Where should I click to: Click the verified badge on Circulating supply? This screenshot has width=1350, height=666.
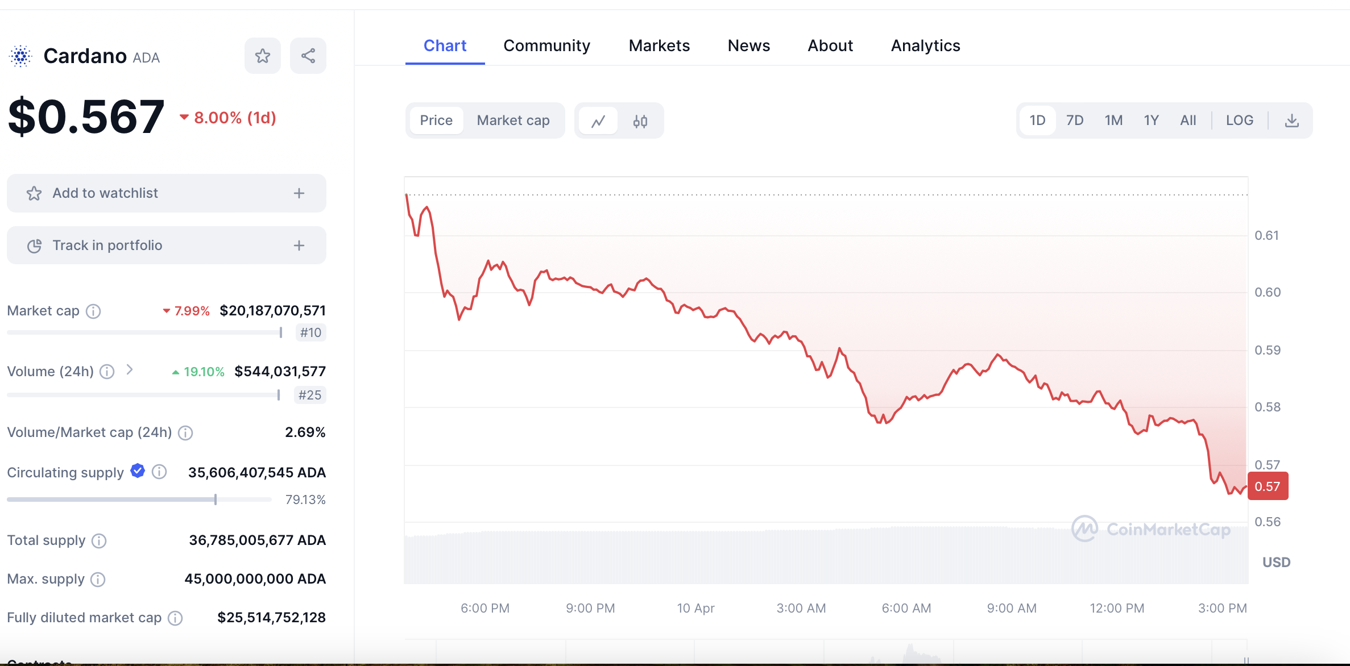tap(138, 471)
